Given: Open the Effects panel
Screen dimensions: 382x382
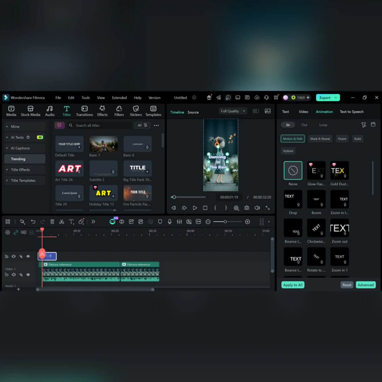Looking at the screenshot, I should point(102,111).
